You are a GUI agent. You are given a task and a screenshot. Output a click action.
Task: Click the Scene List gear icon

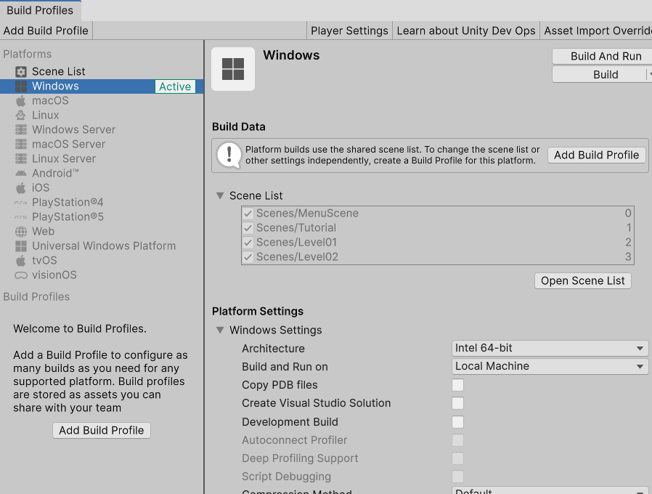21,71
